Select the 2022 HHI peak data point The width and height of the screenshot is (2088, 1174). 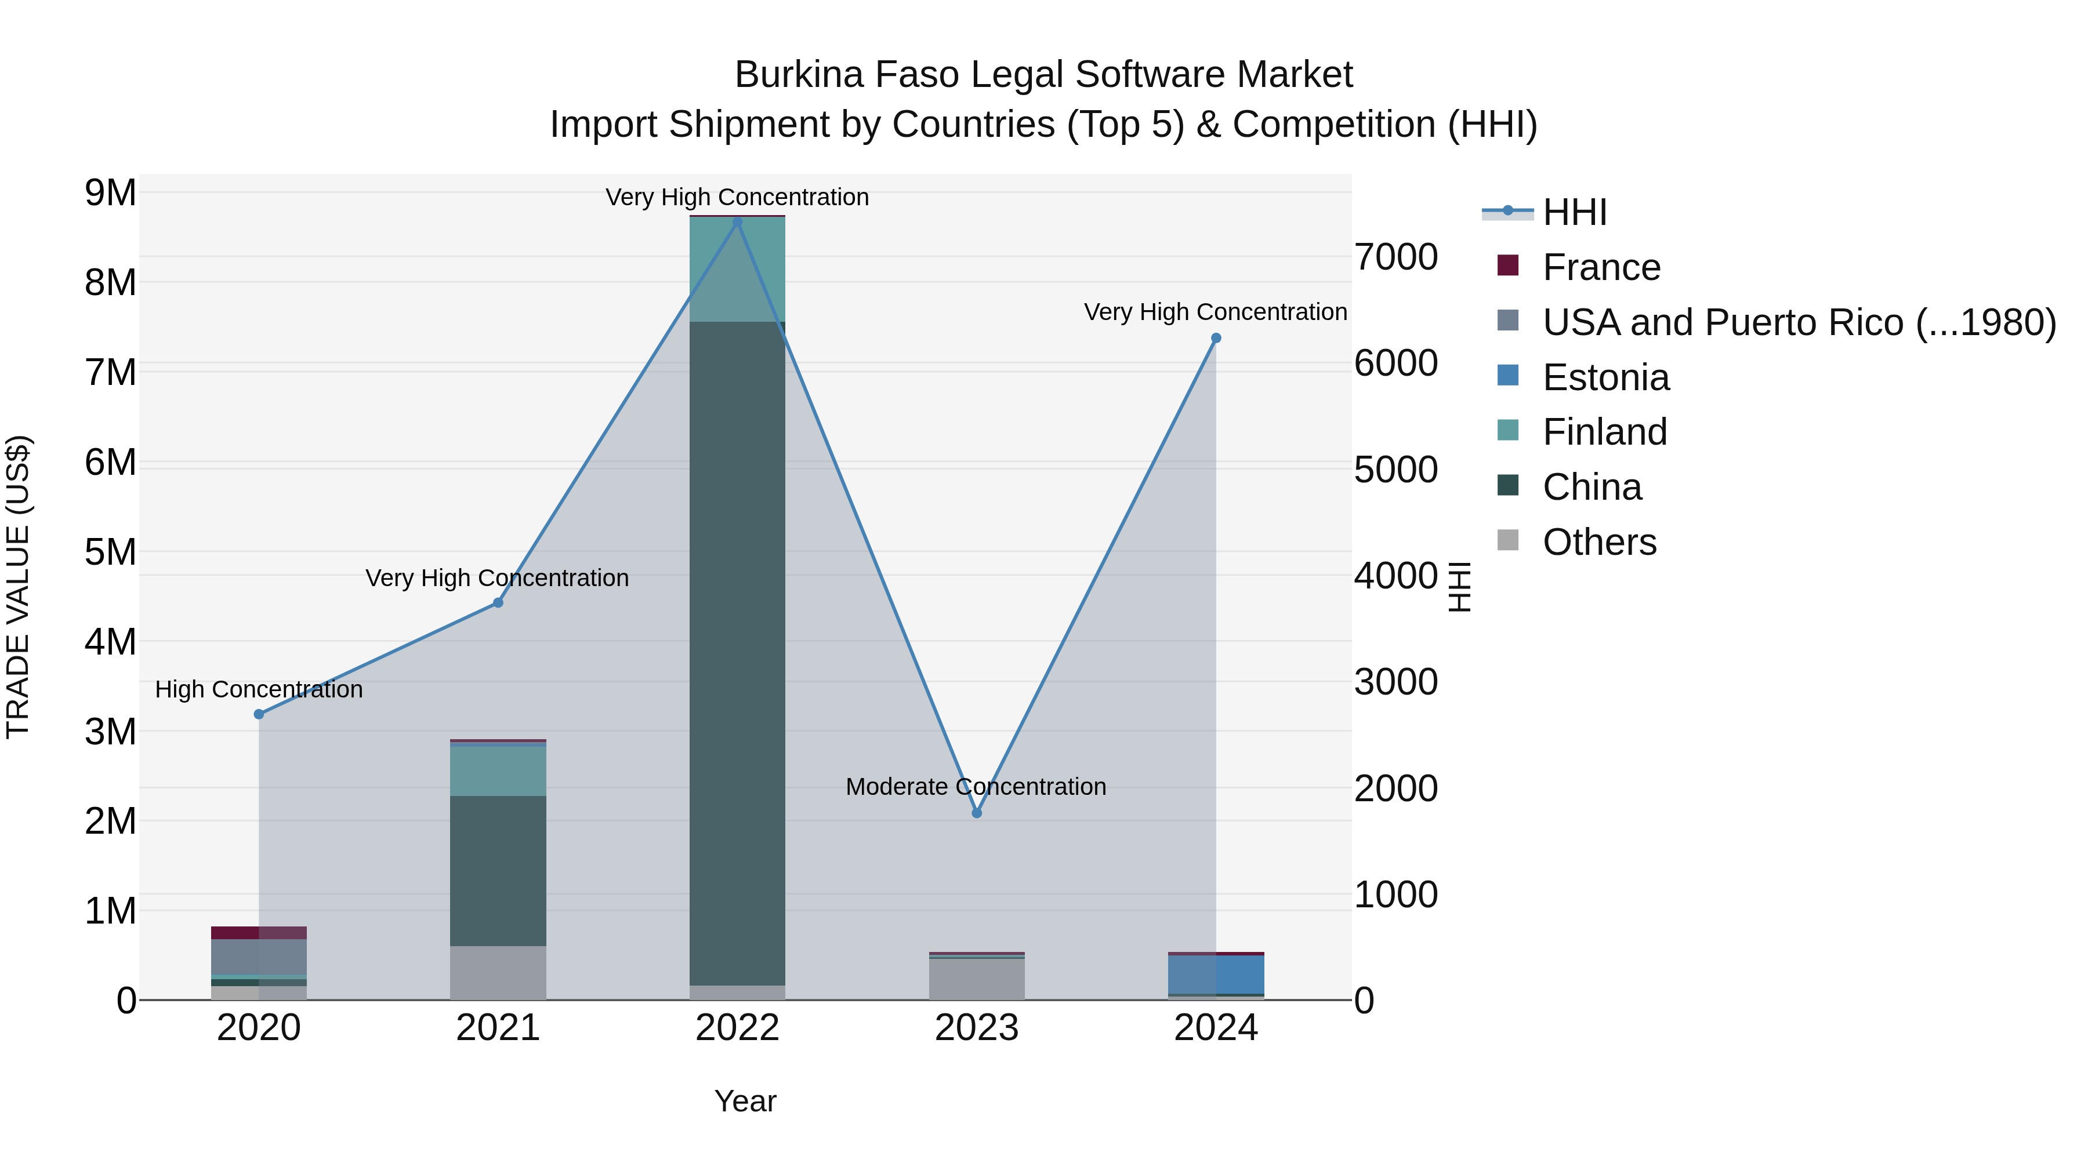click(738, 222)
